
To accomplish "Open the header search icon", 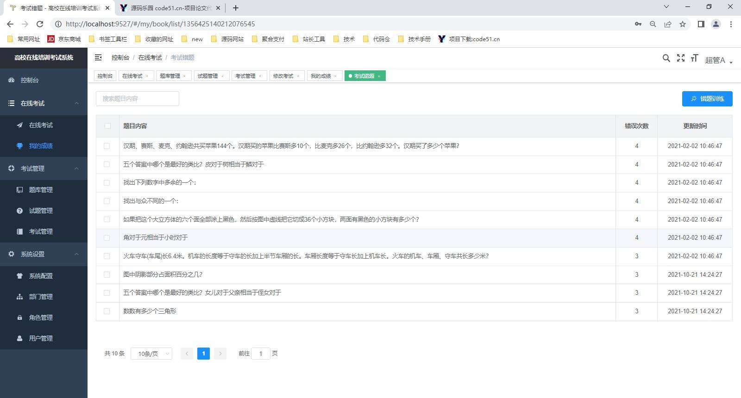I will pos(666,58).
